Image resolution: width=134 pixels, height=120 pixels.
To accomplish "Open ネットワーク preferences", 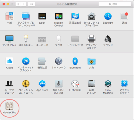I will [59, 61].
